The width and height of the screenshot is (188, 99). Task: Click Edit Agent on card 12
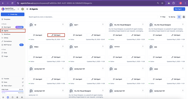[56, 35]
